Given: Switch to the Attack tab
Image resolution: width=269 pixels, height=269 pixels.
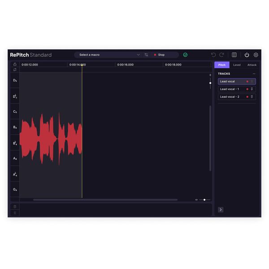Looking at the screenshot, I should pyautogui.click(x=252, y=65).
